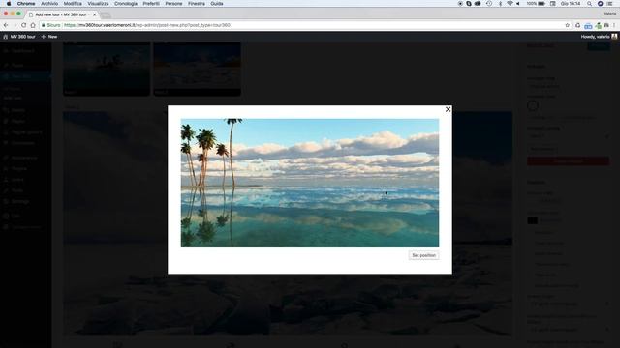
Task: Open the MV 360 tour site link
Action: tap(19, 37)
